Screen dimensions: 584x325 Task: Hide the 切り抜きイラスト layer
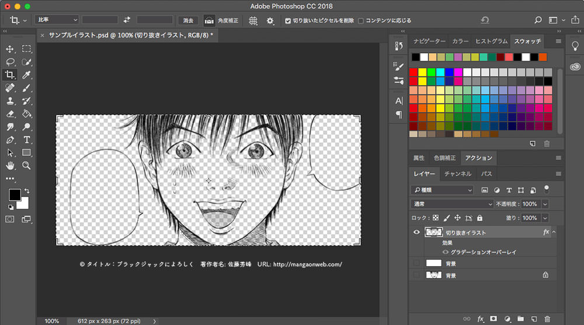416,232
